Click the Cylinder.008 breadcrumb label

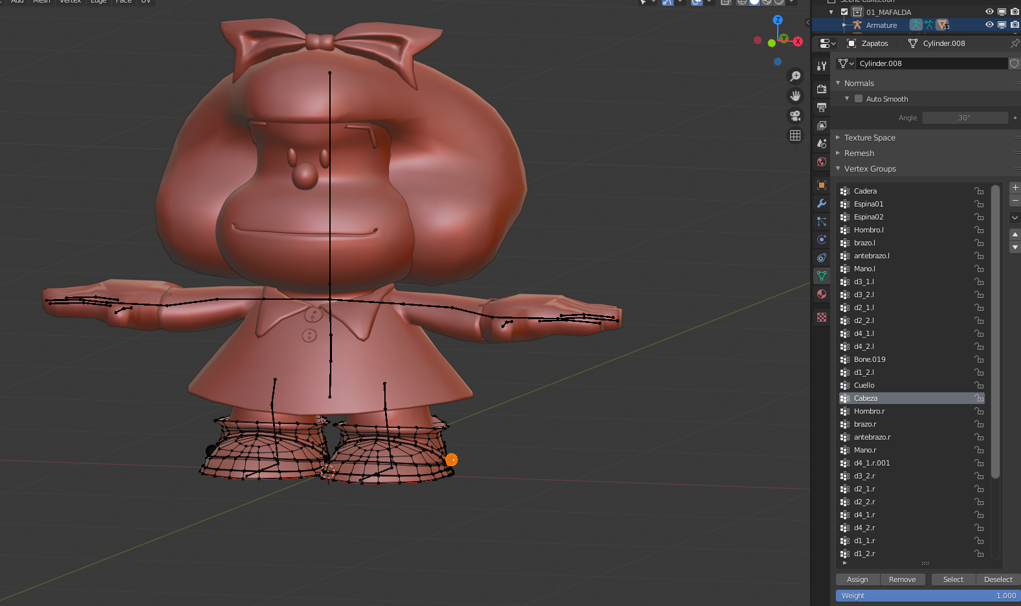[943, 43]
